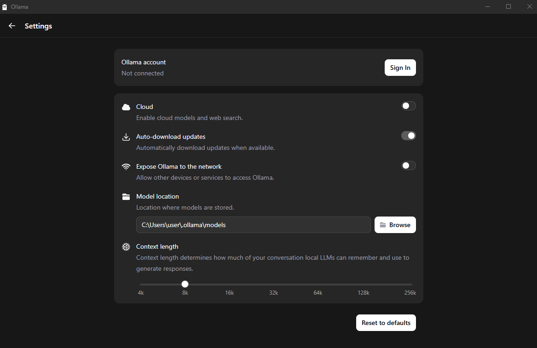537x348 pixels.
Task: Click the 'Context length' label
Action: pyautogui.click(x=157, y=247)
